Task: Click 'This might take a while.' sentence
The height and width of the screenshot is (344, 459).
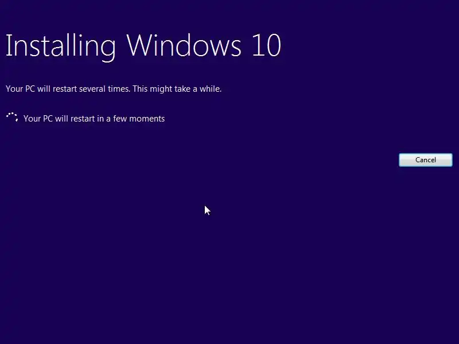Action: coord(177,89)
